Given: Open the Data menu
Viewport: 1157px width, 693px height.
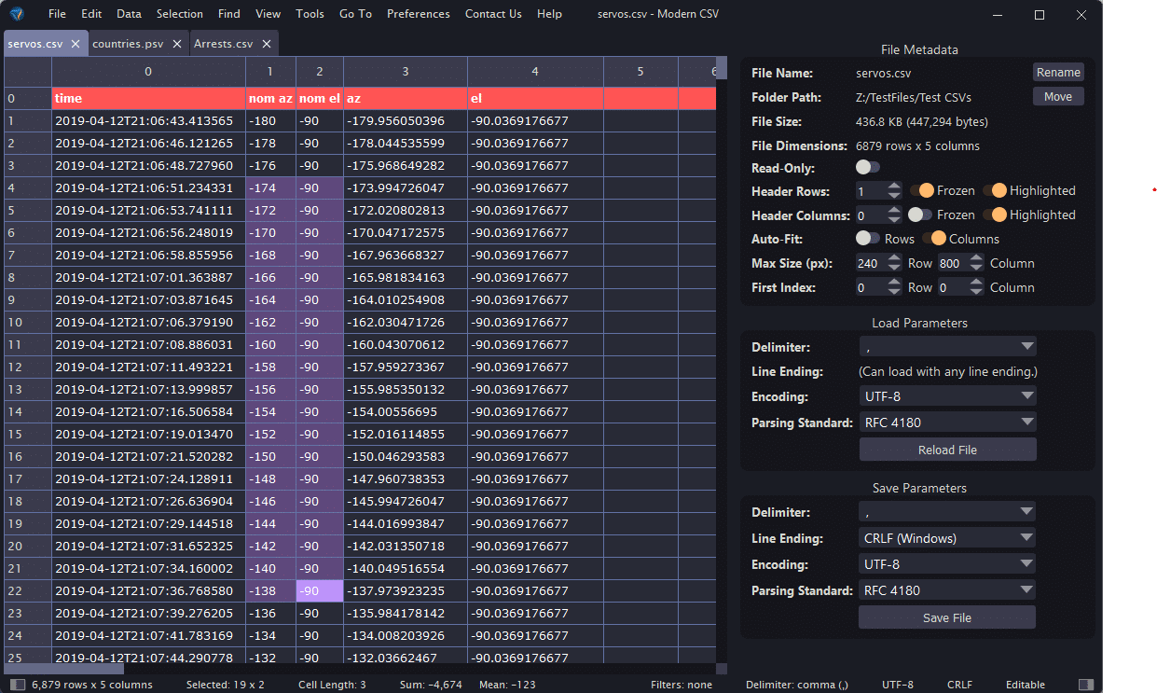Looking at the screenshot, I should tap(128, 13).
